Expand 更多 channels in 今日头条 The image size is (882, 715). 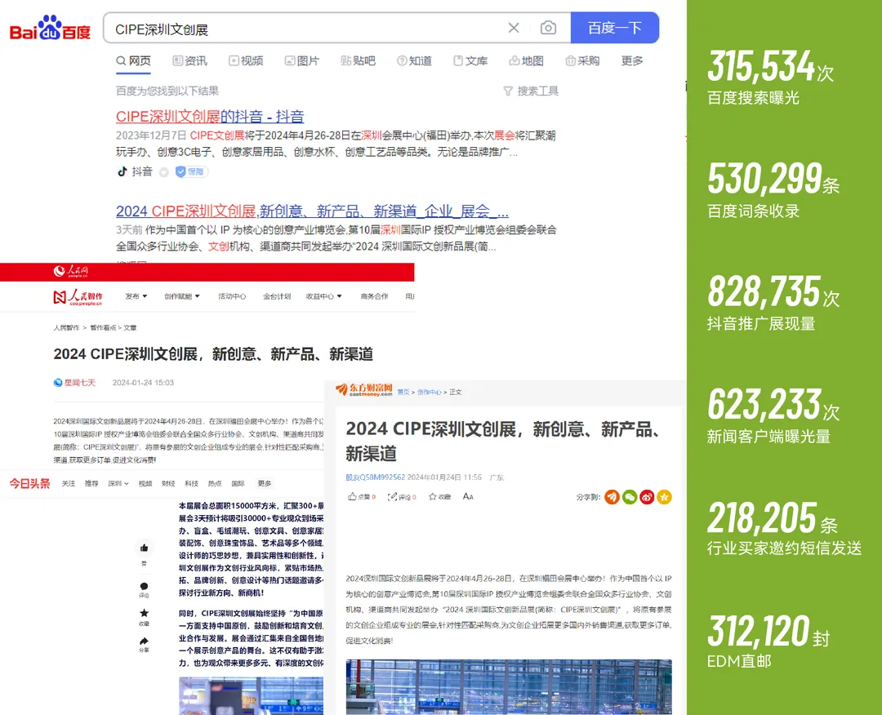point(265,483)
